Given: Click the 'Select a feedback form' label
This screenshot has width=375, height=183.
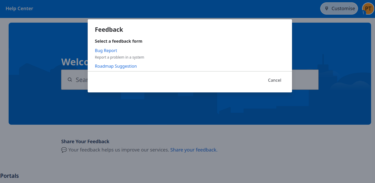Looking at the screenshot, I should coord(118,41).
